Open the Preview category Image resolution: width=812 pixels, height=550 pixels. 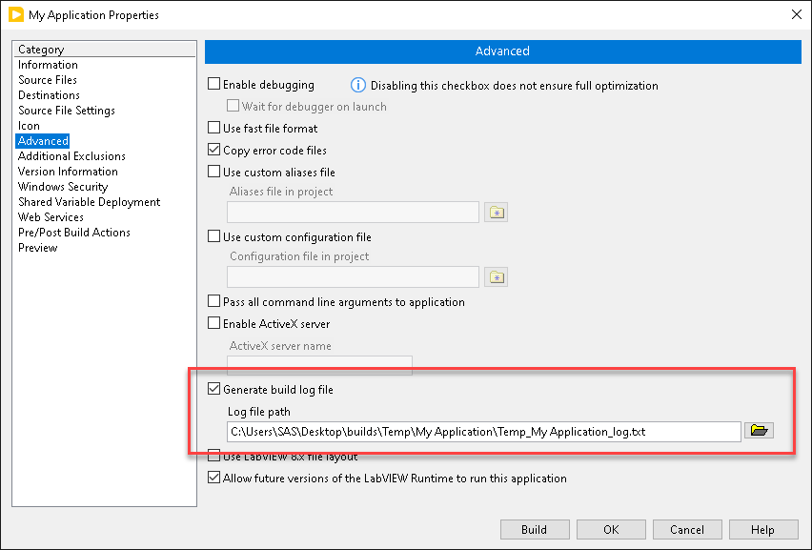pyautogui.click(x=38, y=248)
